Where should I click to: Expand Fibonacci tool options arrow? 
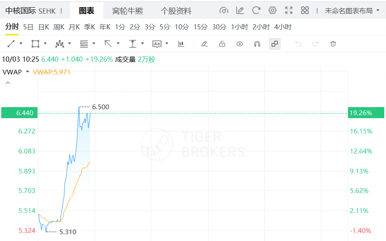[94, 44]
